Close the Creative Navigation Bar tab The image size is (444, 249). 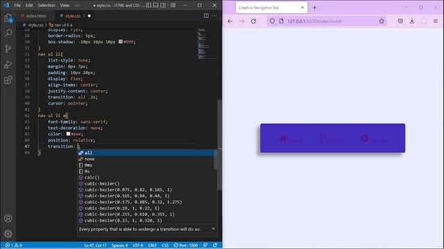302,8
